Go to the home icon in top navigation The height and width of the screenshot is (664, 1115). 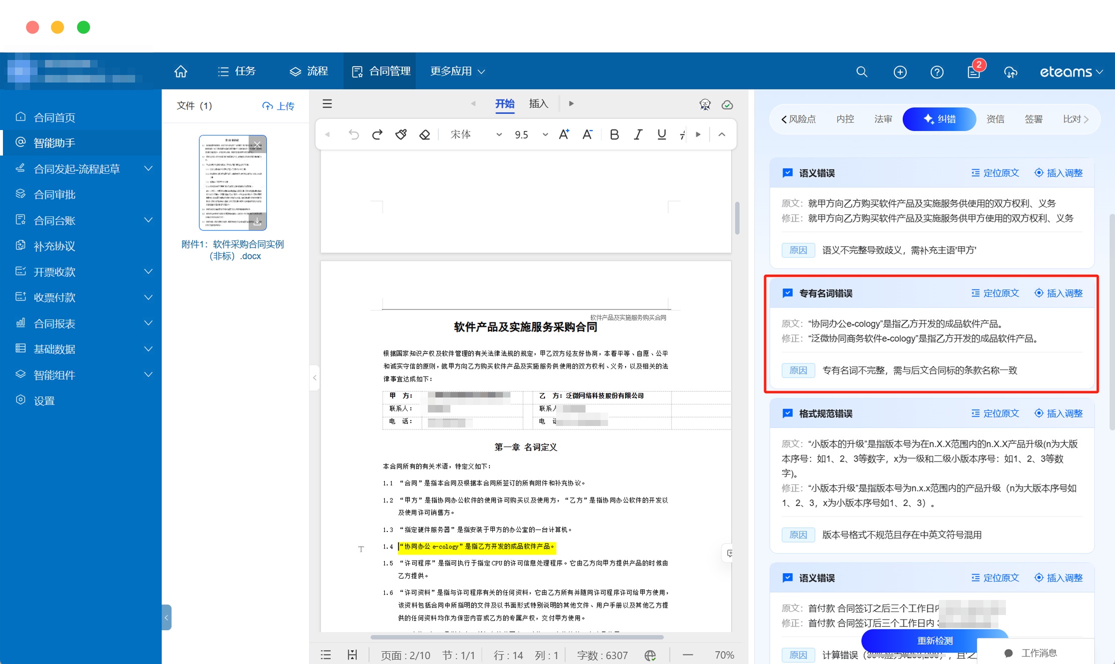(181, 71)
